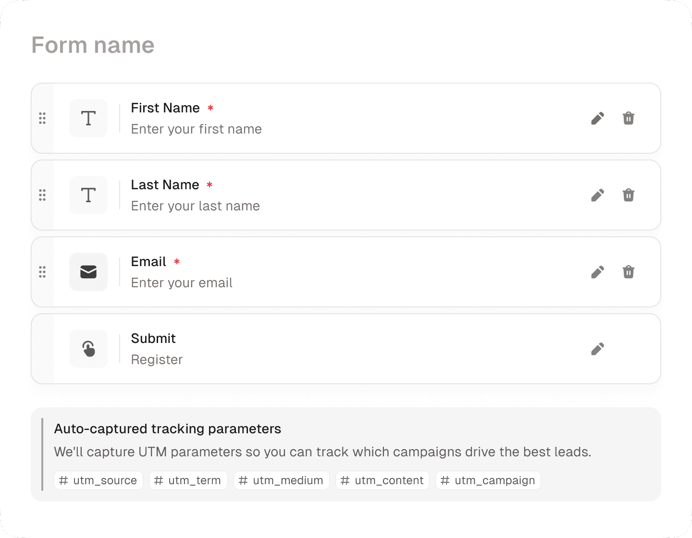Select the Register submit label
692x538 pixels.
coord(156,359)
